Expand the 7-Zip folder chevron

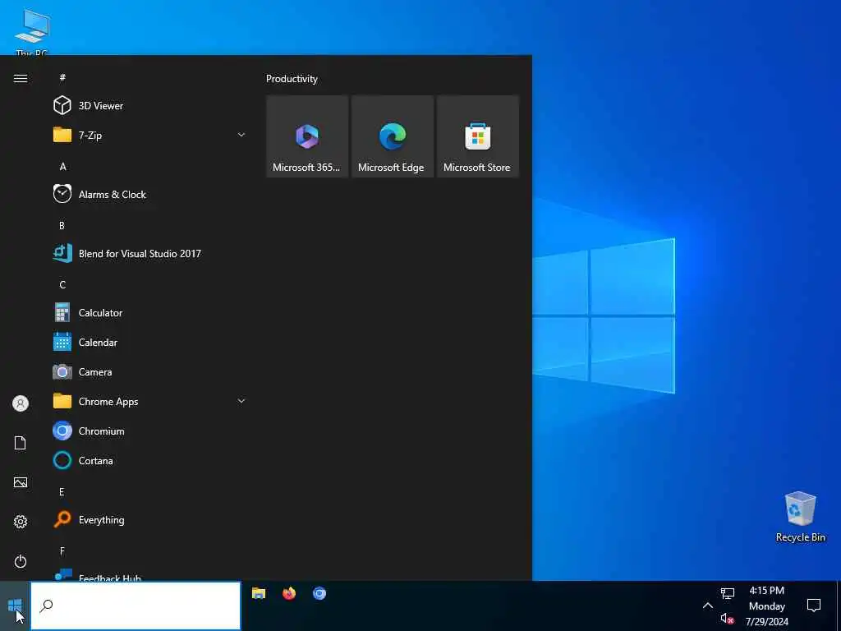pyautogui.click(x=241, y=136)
